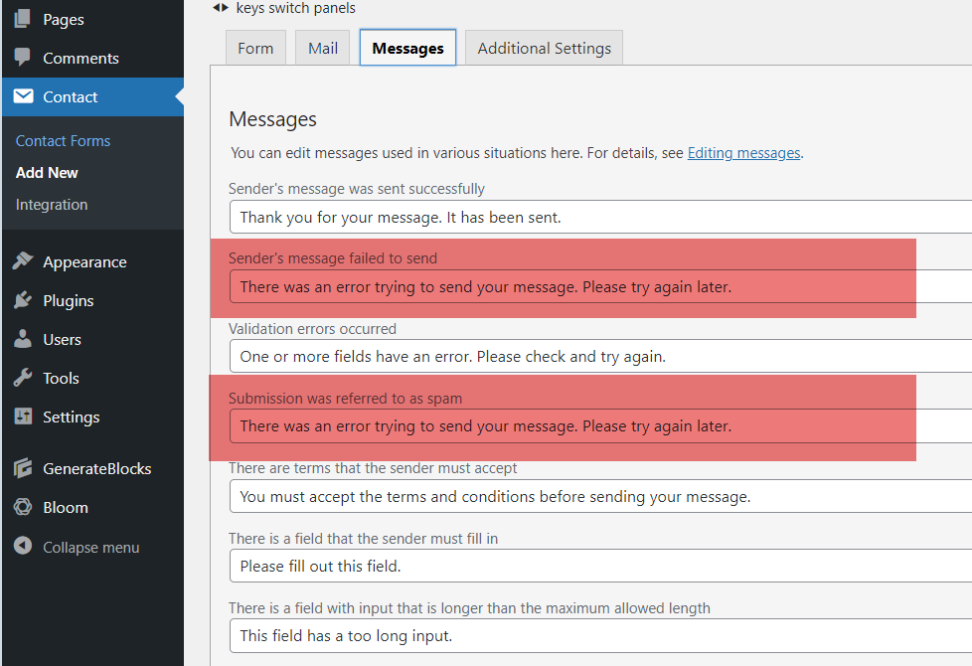
Task: Switch to the Form tab
Action: click(255, 48)
